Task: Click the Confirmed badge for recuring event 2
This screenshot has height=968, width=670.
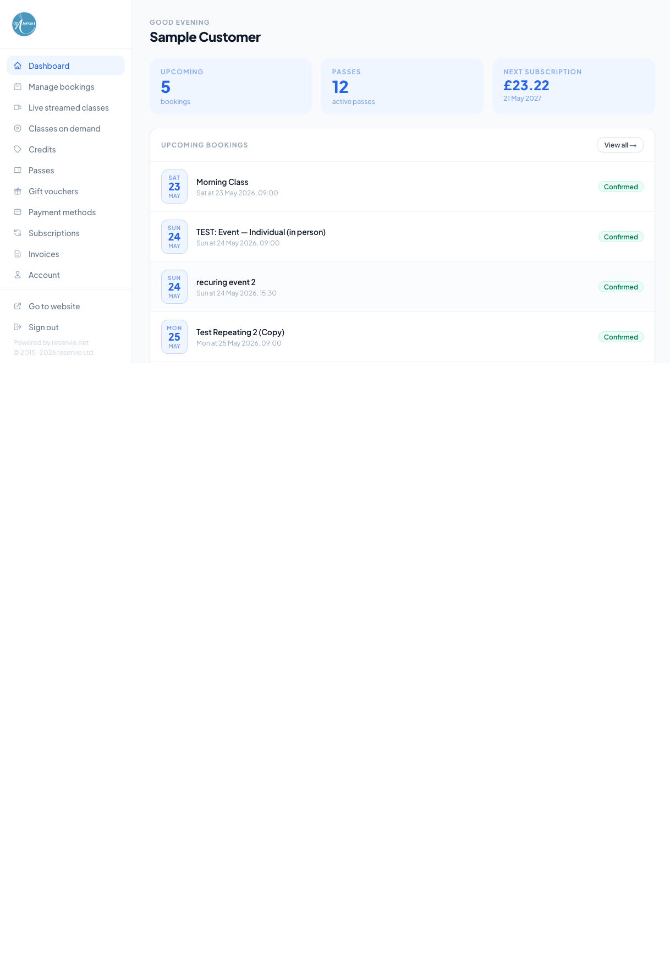Action: (621, 287)
